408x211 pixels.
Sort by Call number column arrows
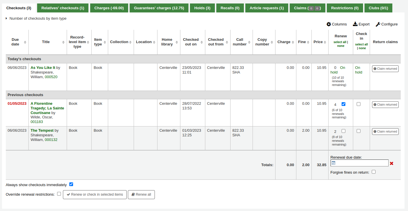point(249,42)
